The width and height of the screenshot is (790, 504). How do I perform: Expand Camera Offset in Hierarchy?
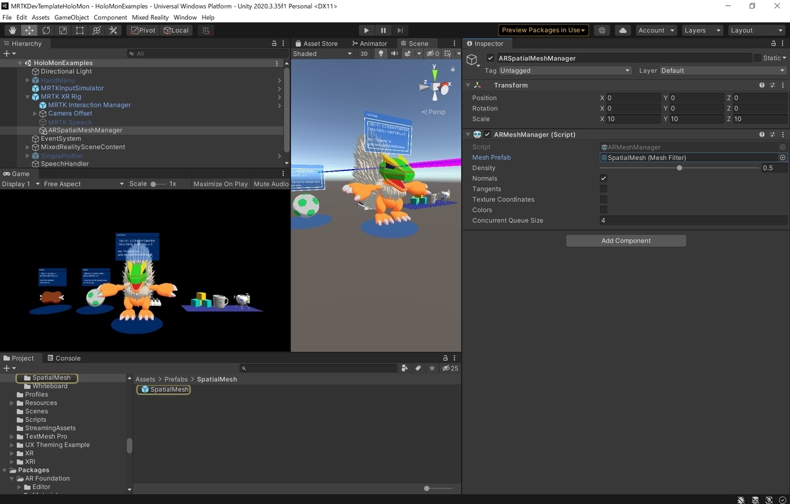coord(35,114)
